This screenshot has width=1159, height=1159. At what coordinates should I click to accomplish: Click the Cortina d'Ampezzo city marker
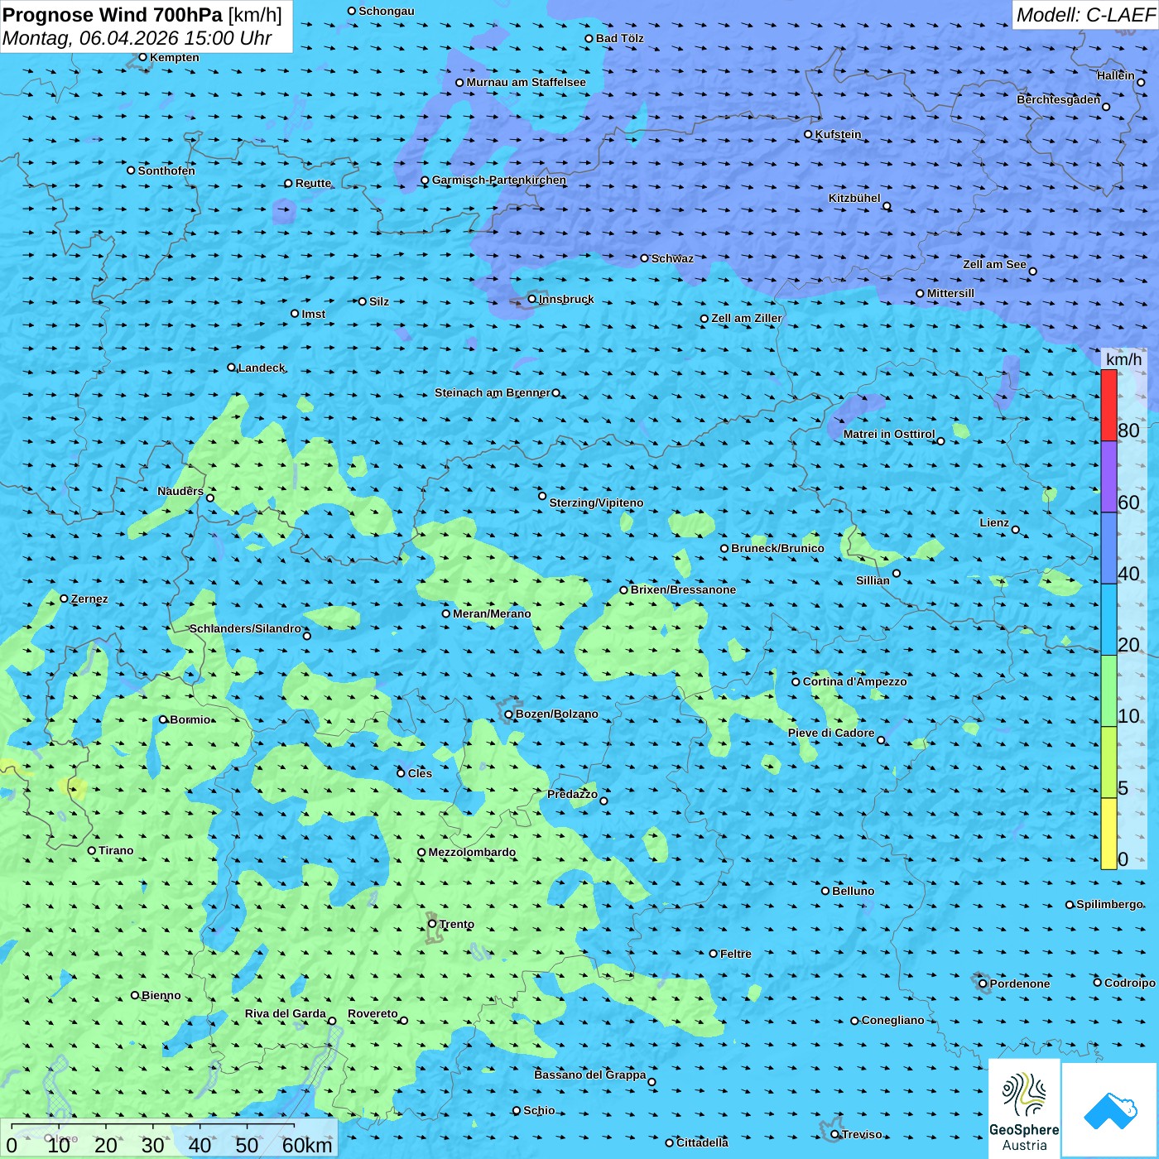796,682
